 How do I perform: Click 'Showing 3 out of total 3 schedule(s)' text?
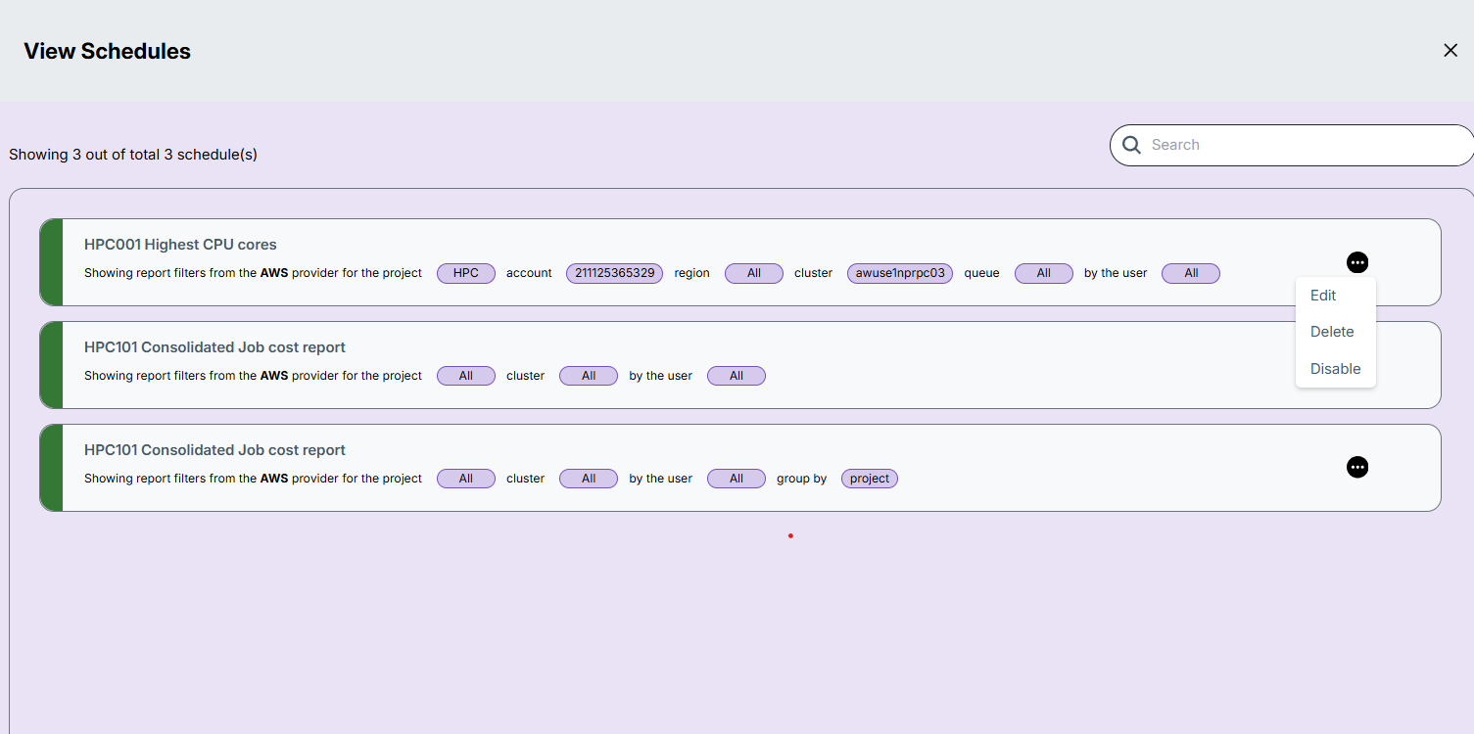coord(133,155)
